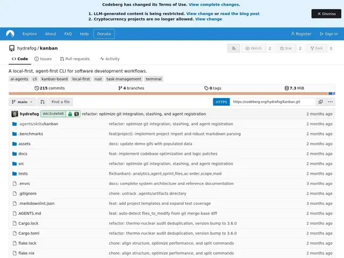
Task: Select the Code tab
Action: pyautogui.click(x=20, y=59)
